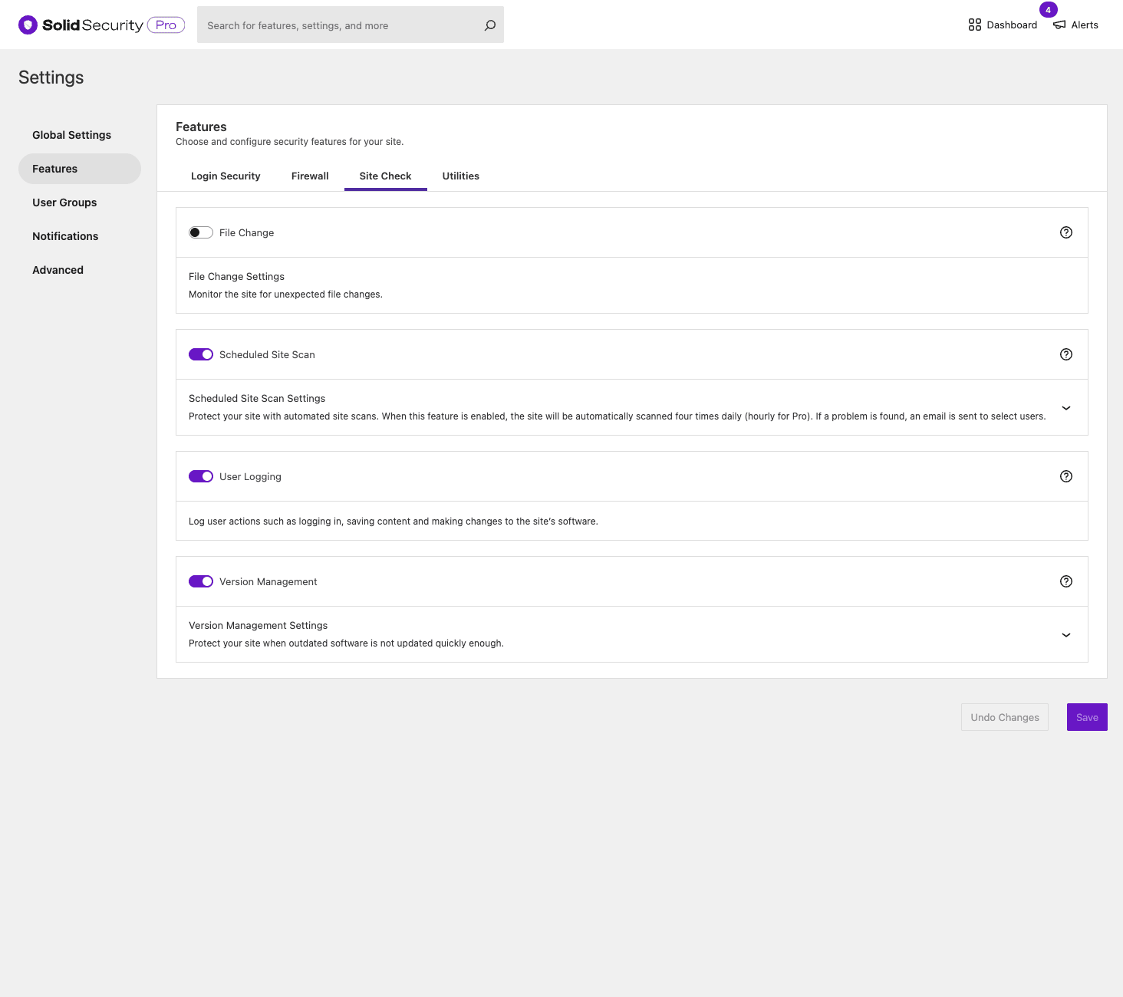Click the File Change Settings text
This screenshot has width=1123, height=997.
[x=236, y=276]
